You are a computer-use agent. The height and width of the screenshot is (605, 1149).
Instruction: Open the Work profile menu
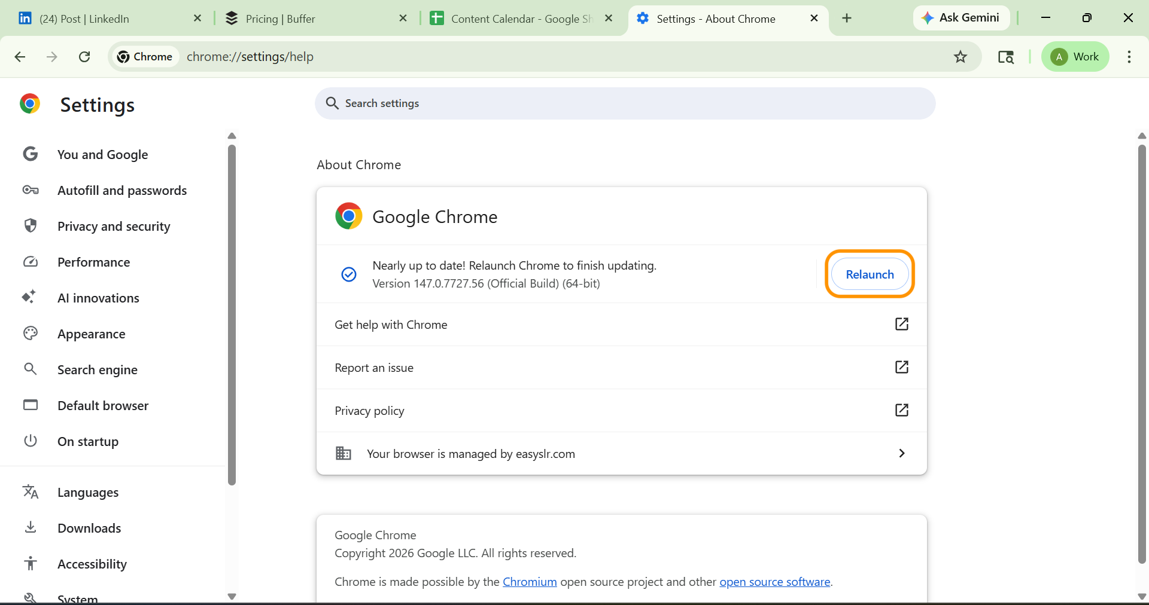(x=1075, y=57)
